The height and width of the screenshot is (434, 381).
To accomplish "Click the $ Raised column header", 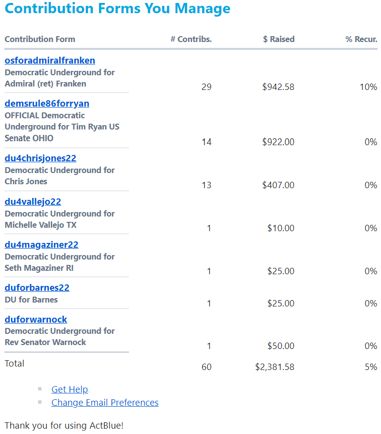I will (278, 39).
